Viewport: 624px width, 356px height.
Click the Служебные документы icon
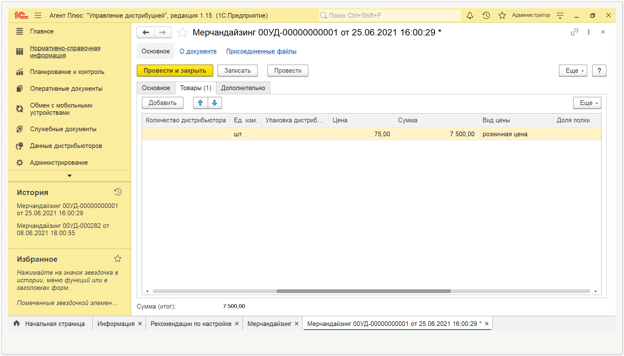pyautogui.click(x=20, y=129)
